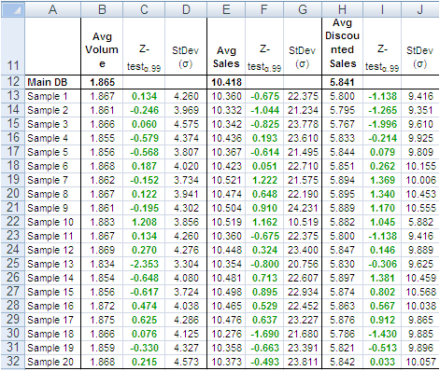Click Z-test value -1.996
440x371 pixels.
point(382,124)
